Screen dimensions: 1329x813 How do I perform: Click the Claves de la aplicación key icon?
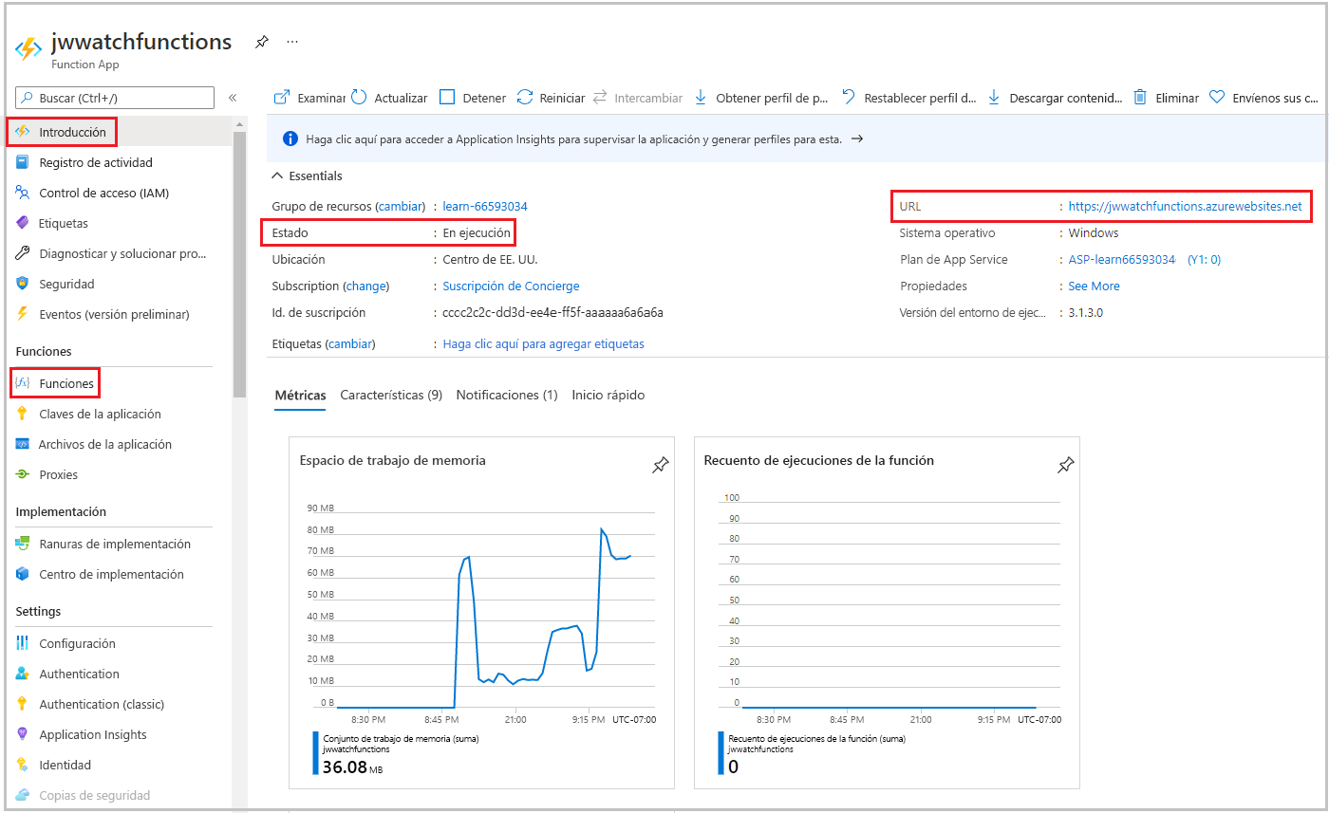[23, 415]
